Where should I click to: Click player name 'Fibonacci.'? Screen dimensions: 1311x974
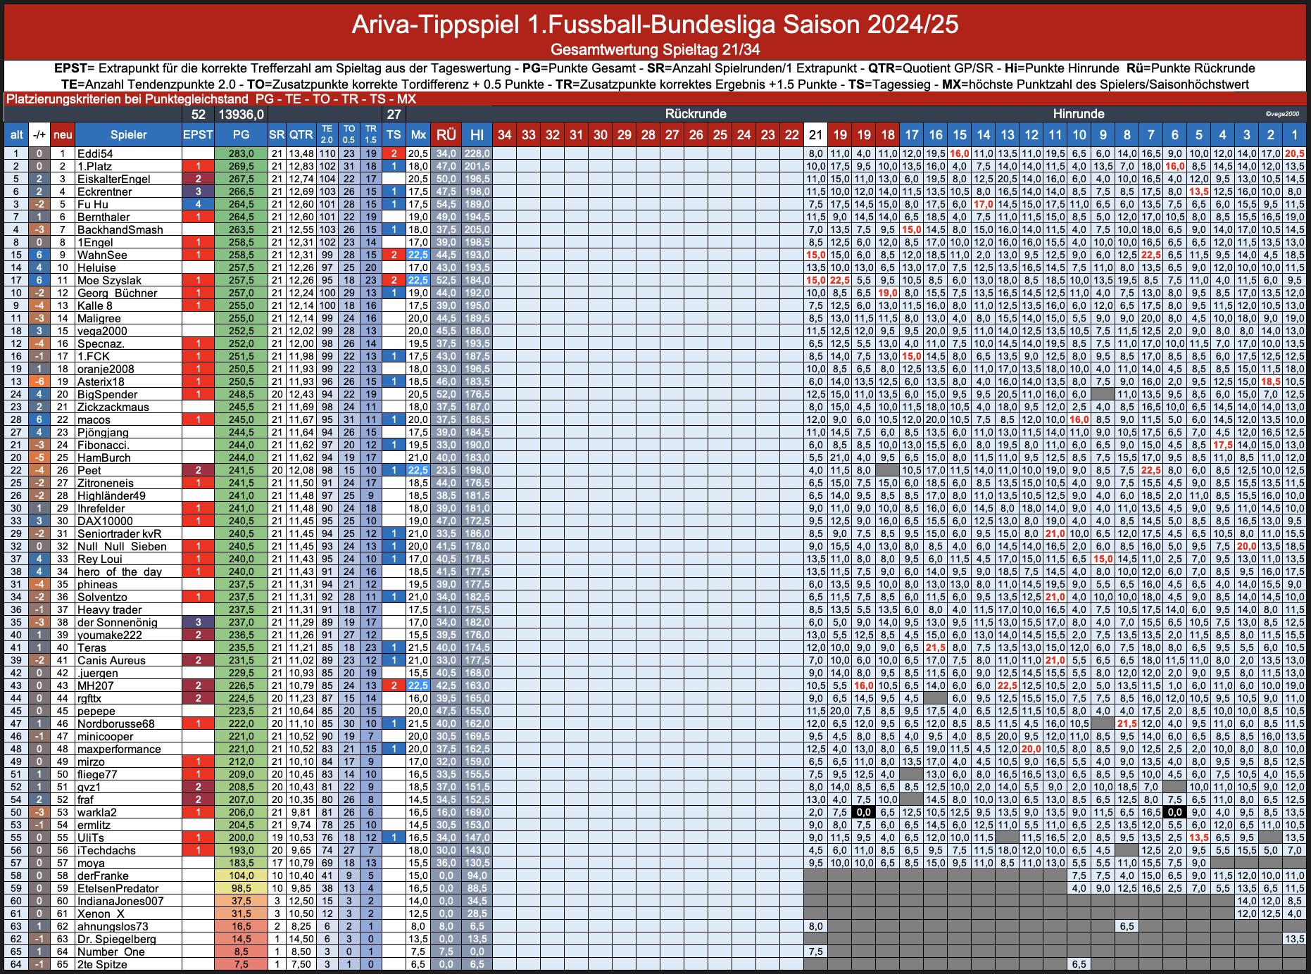(103, 445)
